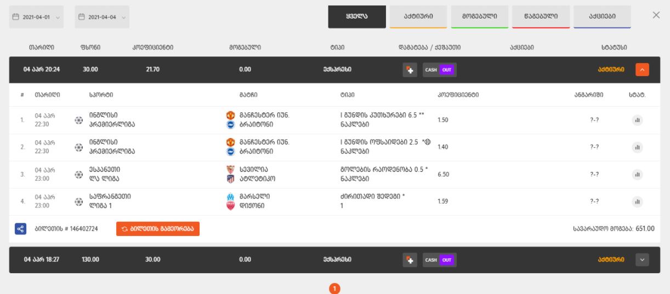The width and height of the screenshot is (670, 294).
Task: Click I ტაიმის კუთხურები 6.5 bet type
Action: point(382,116)
